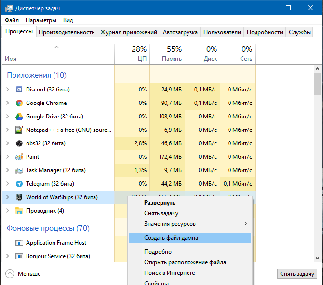Sort by the Диск column header
323x285 pixels.
click(x=202, y=54)
